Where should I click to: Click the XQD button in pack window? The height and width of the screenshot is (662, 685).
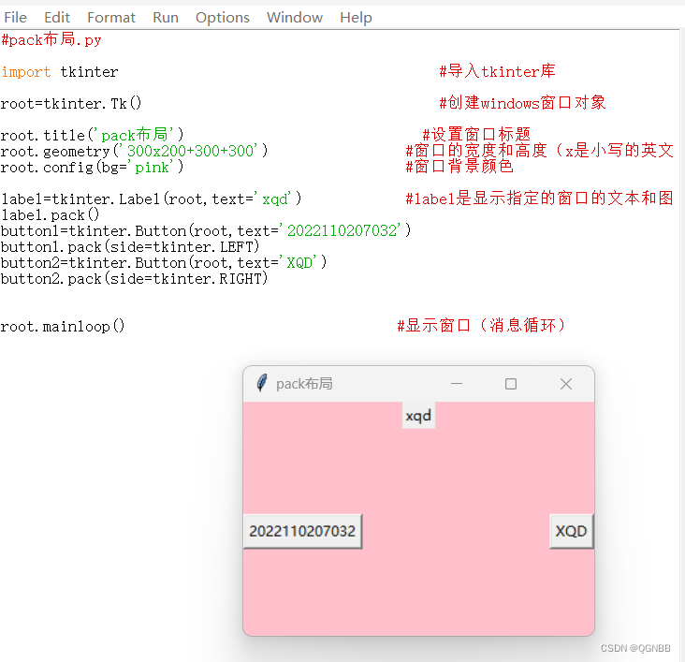coord(571,531)
